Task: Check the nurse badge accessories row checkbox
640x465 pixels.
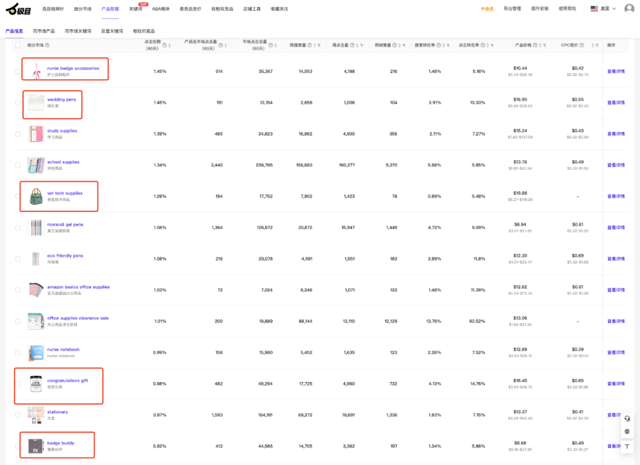Action: tap(18, 72)
